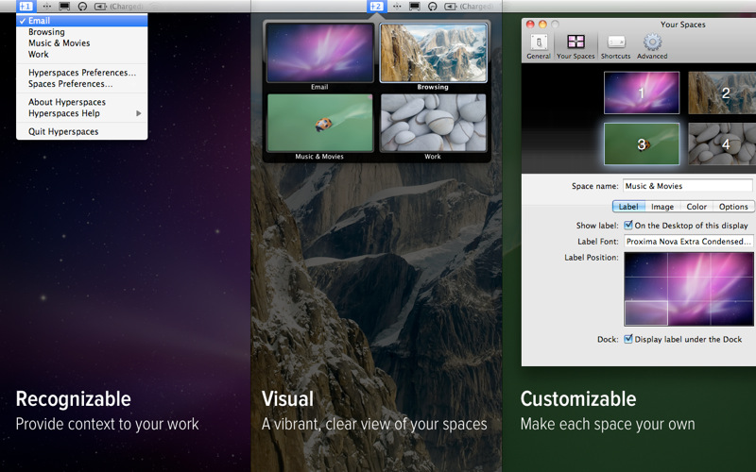The height and width of the screenshot is (472, 756).
Task: Click the Space name text field
Action: click(x=688, y=186)
